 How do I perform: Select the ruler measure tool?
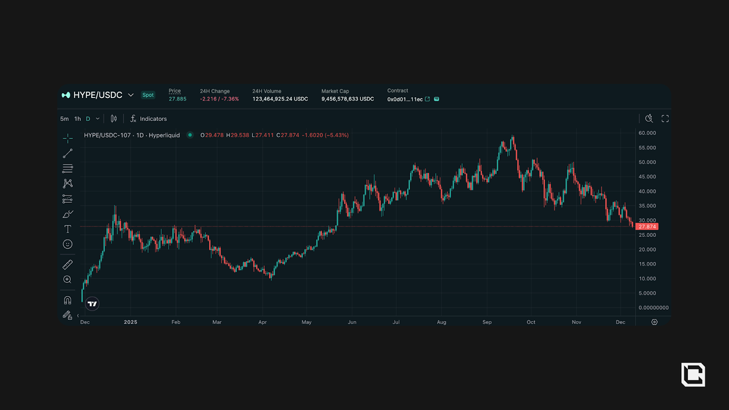pyautogui.click(x=67, y=265)
